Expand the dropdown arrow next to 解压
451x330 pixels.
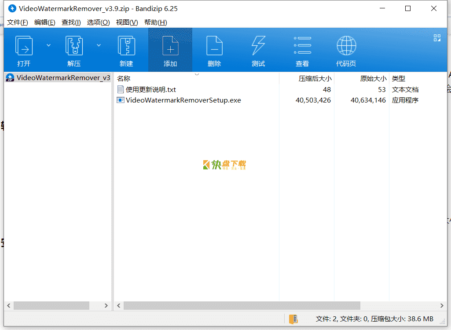pos(99,45)
